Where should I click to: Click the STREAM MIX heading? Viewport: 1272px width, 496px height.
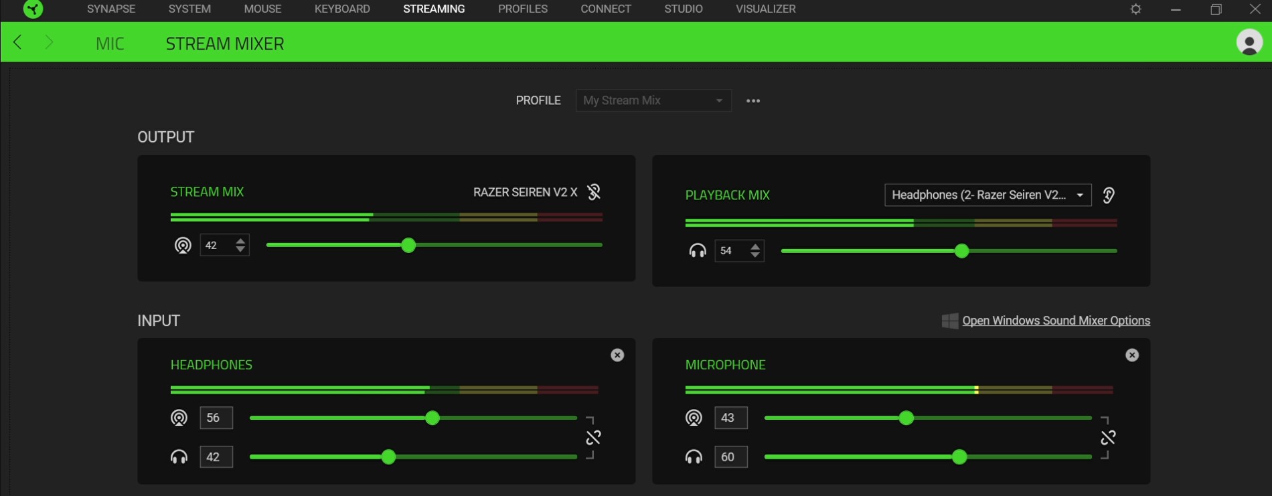coord(207,192)
